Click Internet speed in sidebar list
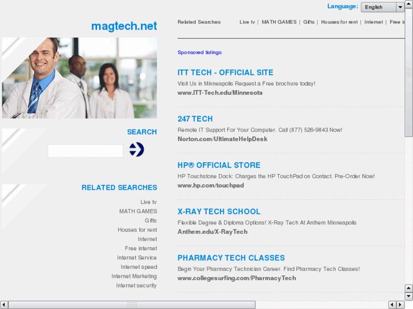The width and height of the screenshot is (413, 309). coord(139,267)
